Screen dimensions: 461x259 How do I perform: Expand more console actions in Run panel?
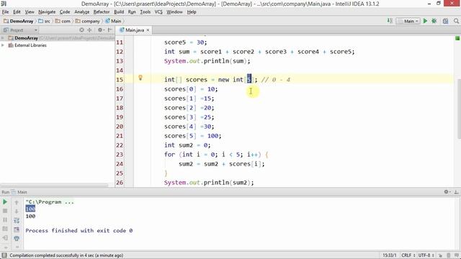17,247
